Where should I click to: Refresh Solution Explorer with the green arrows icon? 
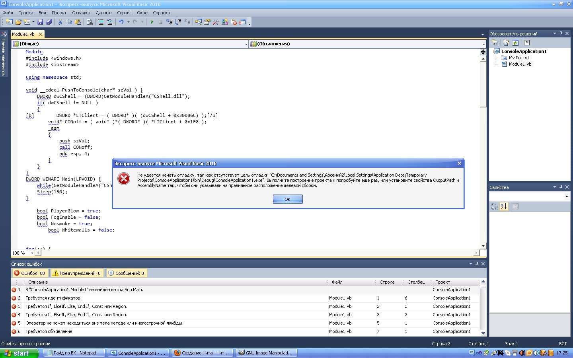(x=515, y=43)
